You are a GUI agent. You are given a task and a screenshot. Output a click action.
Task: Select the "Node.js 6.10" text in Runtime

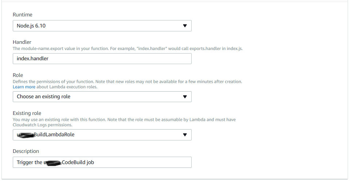(31, 26)
